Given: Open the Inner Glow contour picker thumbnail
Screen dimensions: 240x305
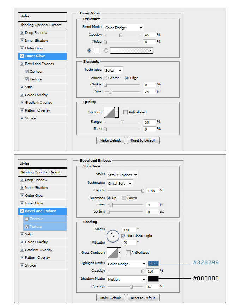Looking at the screenshot, I should pos(109,112).
